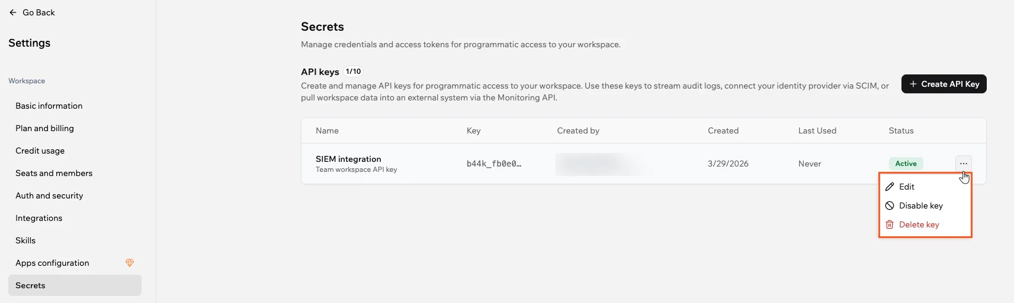Click the red trash icon for Delete key
Screen dimensions: 1014x303
pos(890,224)
